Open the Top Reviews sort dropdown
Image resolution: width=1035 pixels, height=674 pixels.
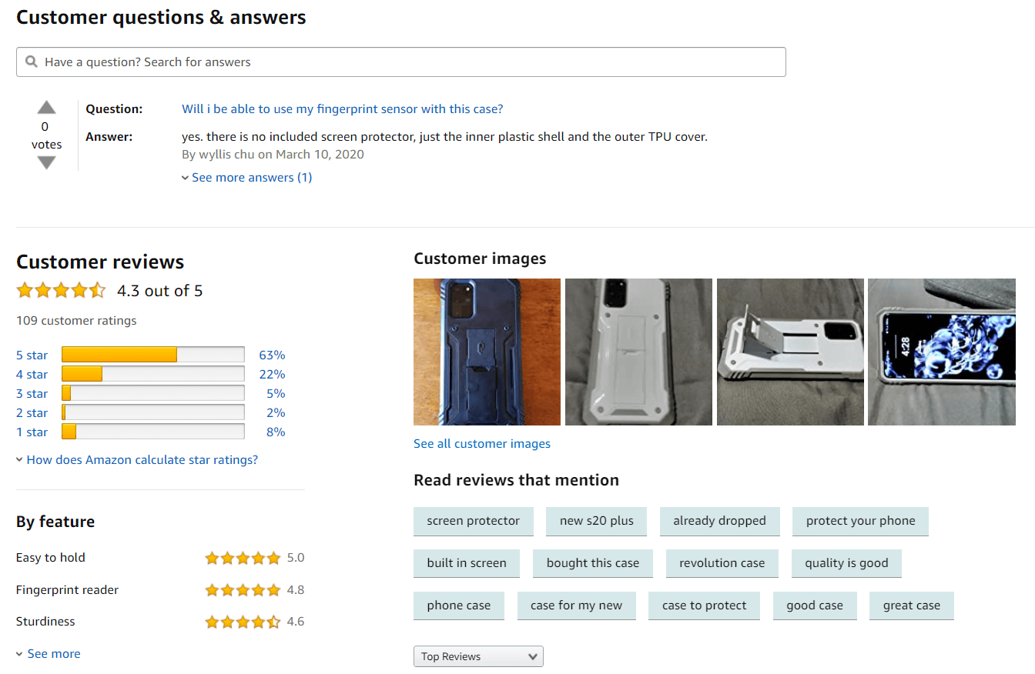[477, 656]
